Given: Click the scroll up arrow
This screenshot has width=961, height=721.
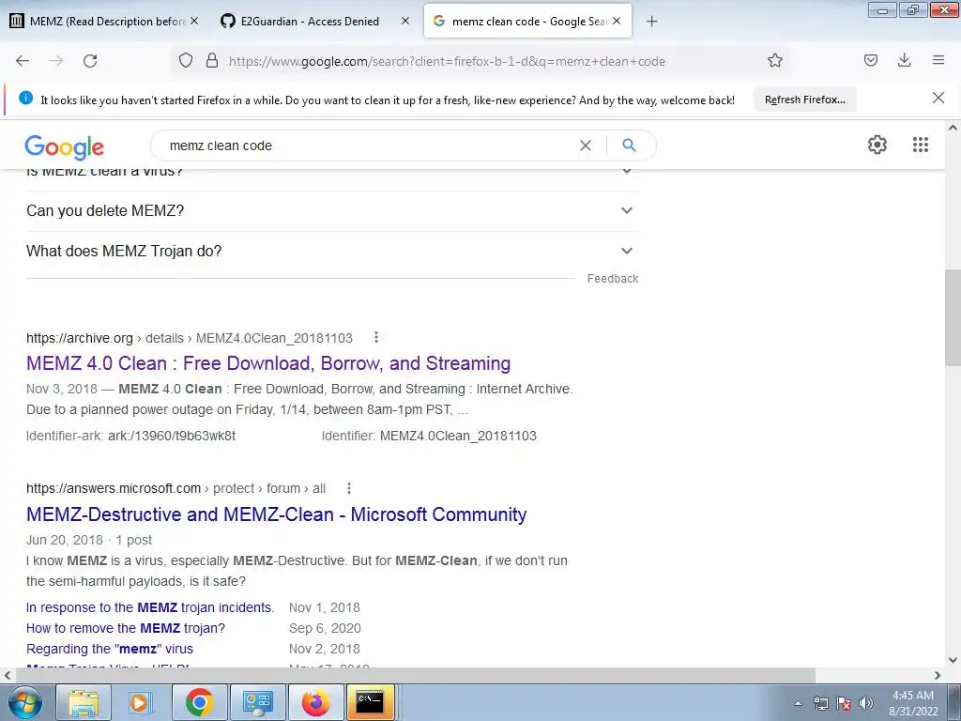Looking at the screenshot, I should (x=953, y=128).
